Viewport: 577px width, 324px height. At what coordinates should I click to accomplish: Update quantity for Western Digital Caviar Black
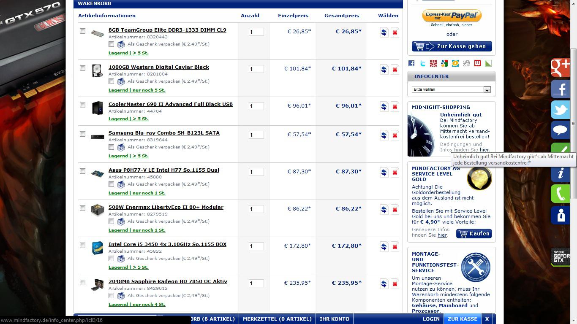[384, 70]
